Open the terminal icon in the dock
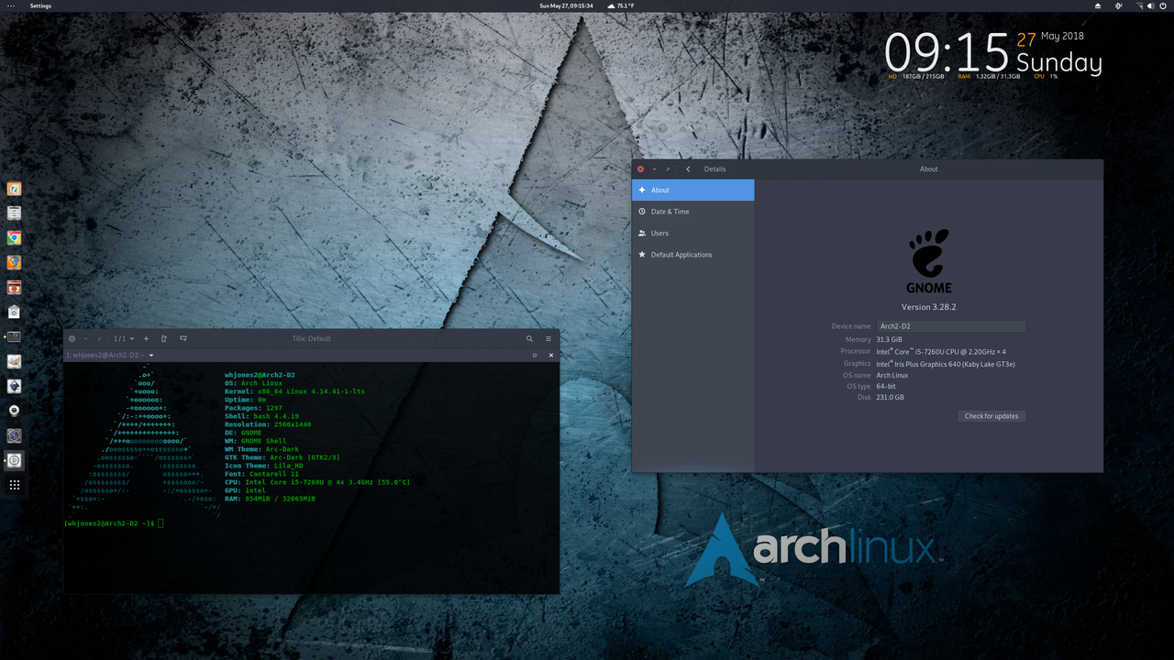The image size is (1174, 660). point(14,336)
